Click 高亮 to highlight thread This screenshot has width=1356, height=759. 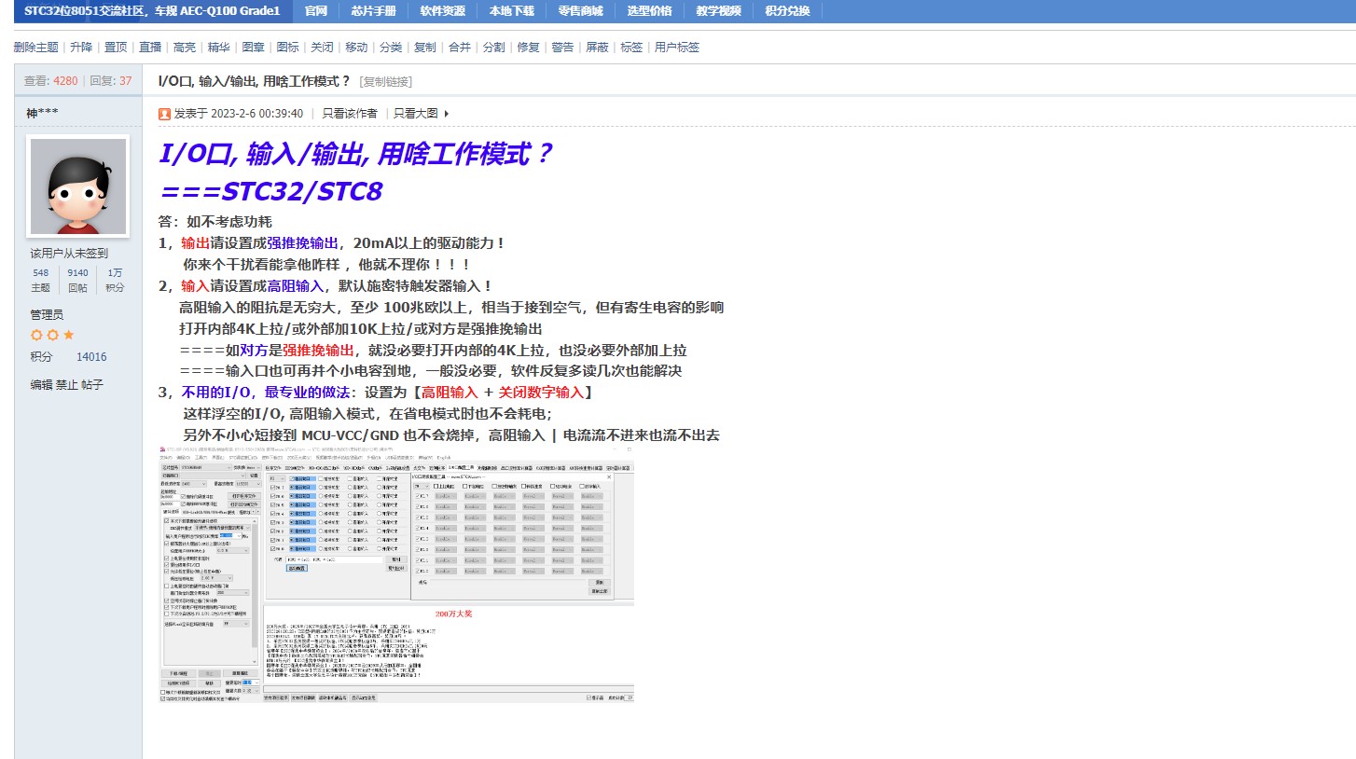(185, 47)
